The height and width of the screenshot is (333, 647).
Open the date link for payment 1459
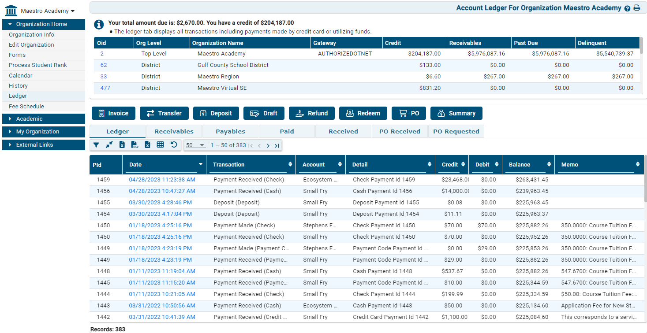[x=162, y=180]
